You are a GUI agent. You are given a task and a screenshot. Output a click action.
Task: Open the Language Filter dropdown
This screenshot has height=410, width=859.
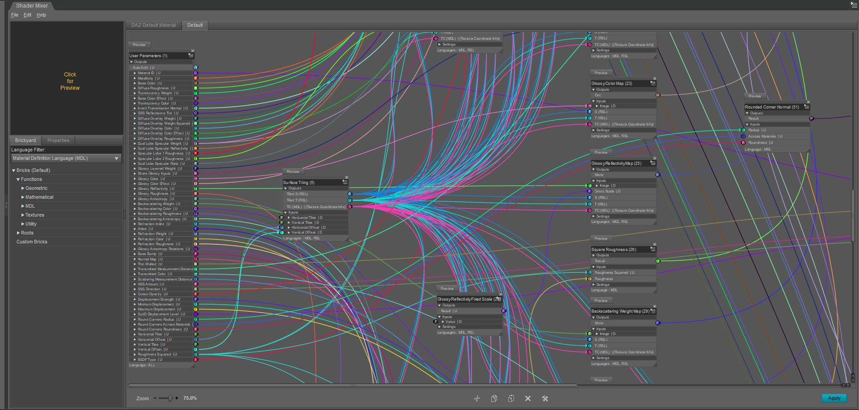pyautogui.click(x=66, y=159)
